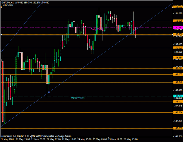The width and height of the screenshot is (183, 142).
Task: Select the WeeklyPivot label
Action: [x=77, y=98]
